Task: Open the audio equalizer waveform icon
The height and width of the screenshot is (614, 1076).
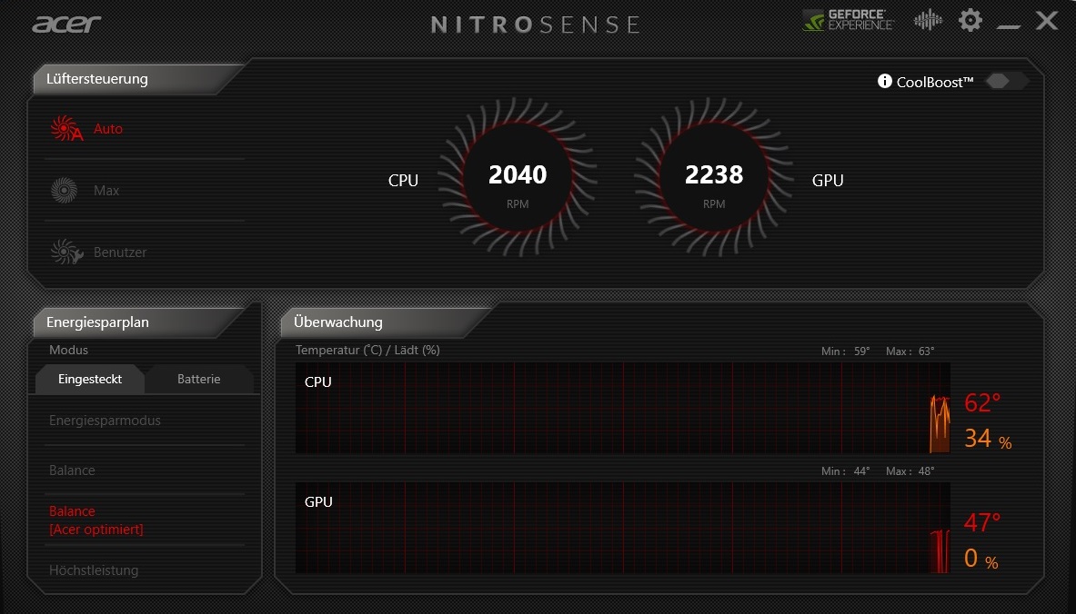Action: 928,20
